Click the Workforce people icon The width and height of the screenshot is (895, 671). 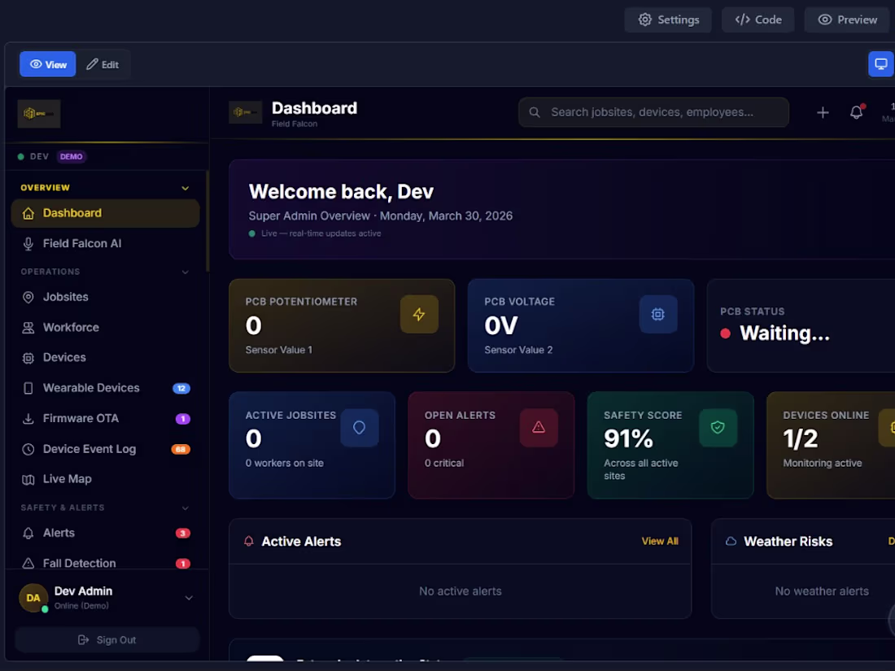(28, 328)
